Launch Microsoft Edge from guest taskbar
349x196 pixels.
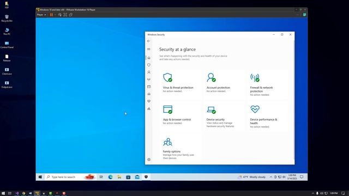coord(110,177)
